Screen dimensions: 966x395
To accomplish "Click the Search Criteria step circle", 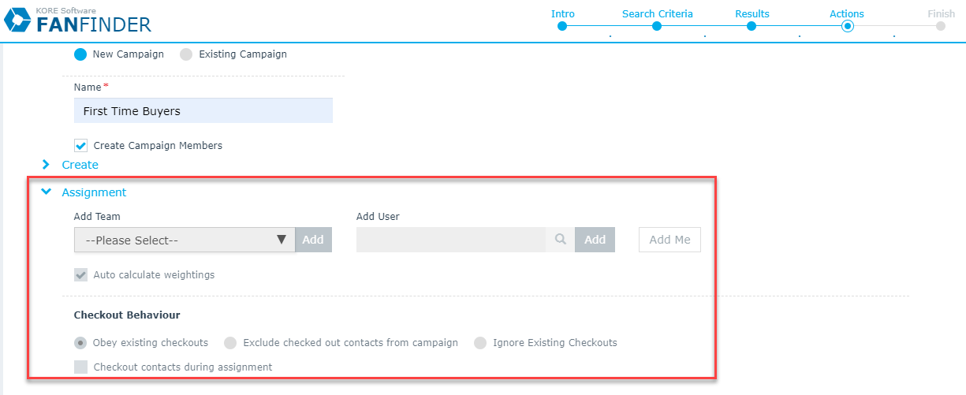I will pyautogui.click(x=657, y=26).
